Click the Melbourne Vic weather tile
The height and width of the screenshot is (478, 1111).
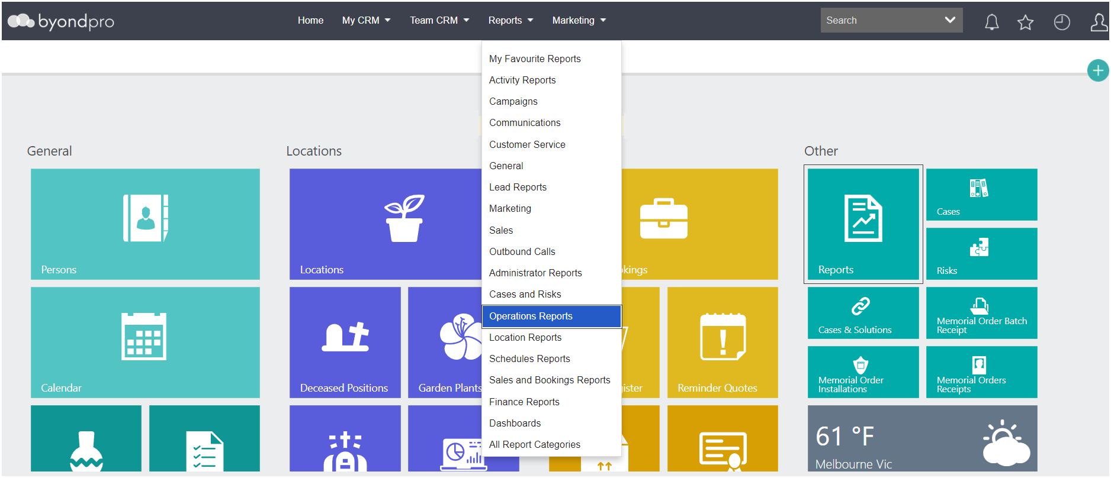[x=923, y=438]
